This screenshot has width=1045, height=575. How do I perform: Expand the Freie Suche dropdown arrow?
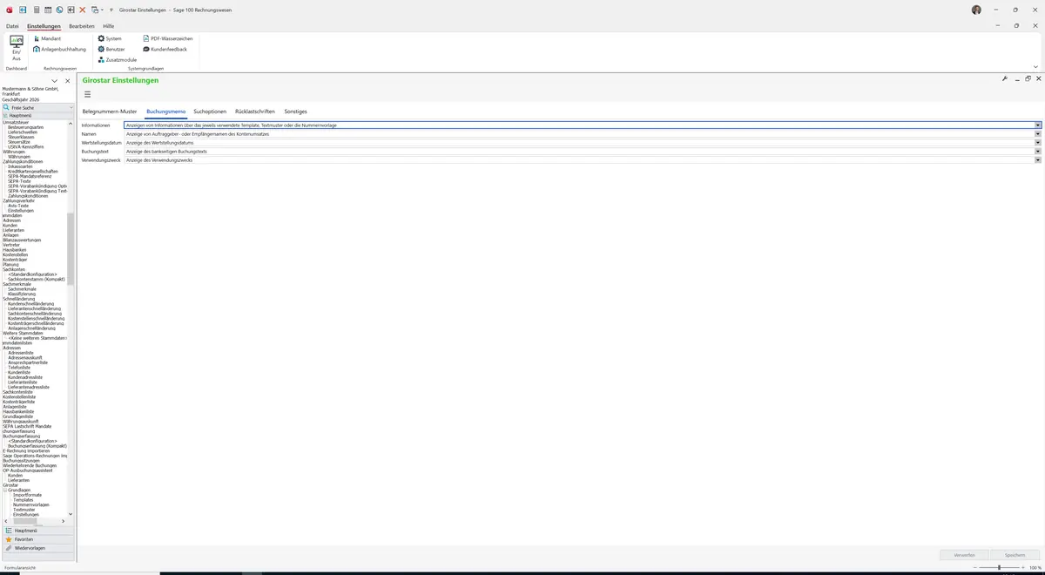tap(71, 107)
